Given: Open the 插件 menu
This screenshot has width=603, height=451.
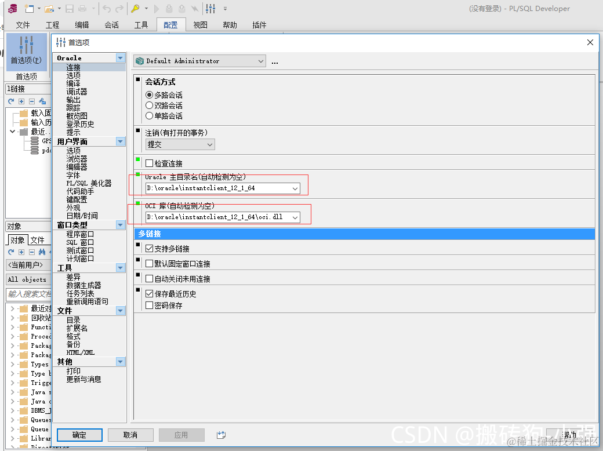Looking at the screenshot, I should [259, 25].
